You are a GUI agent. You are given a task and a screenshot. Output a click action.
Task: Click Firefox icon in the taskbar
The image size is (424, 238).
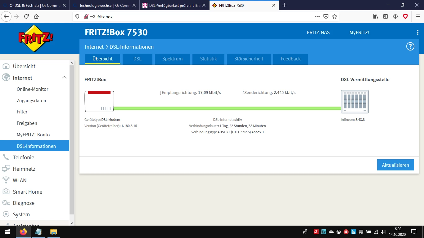click(23, 232)
